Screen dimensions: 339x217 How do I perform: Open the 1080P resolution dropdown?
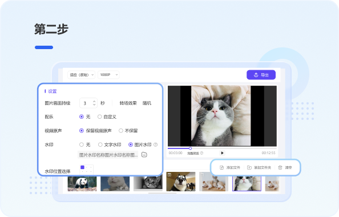108,75
